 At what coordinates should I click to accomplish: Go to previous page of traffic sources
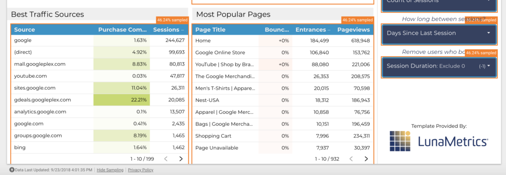(x=166, y=159)
